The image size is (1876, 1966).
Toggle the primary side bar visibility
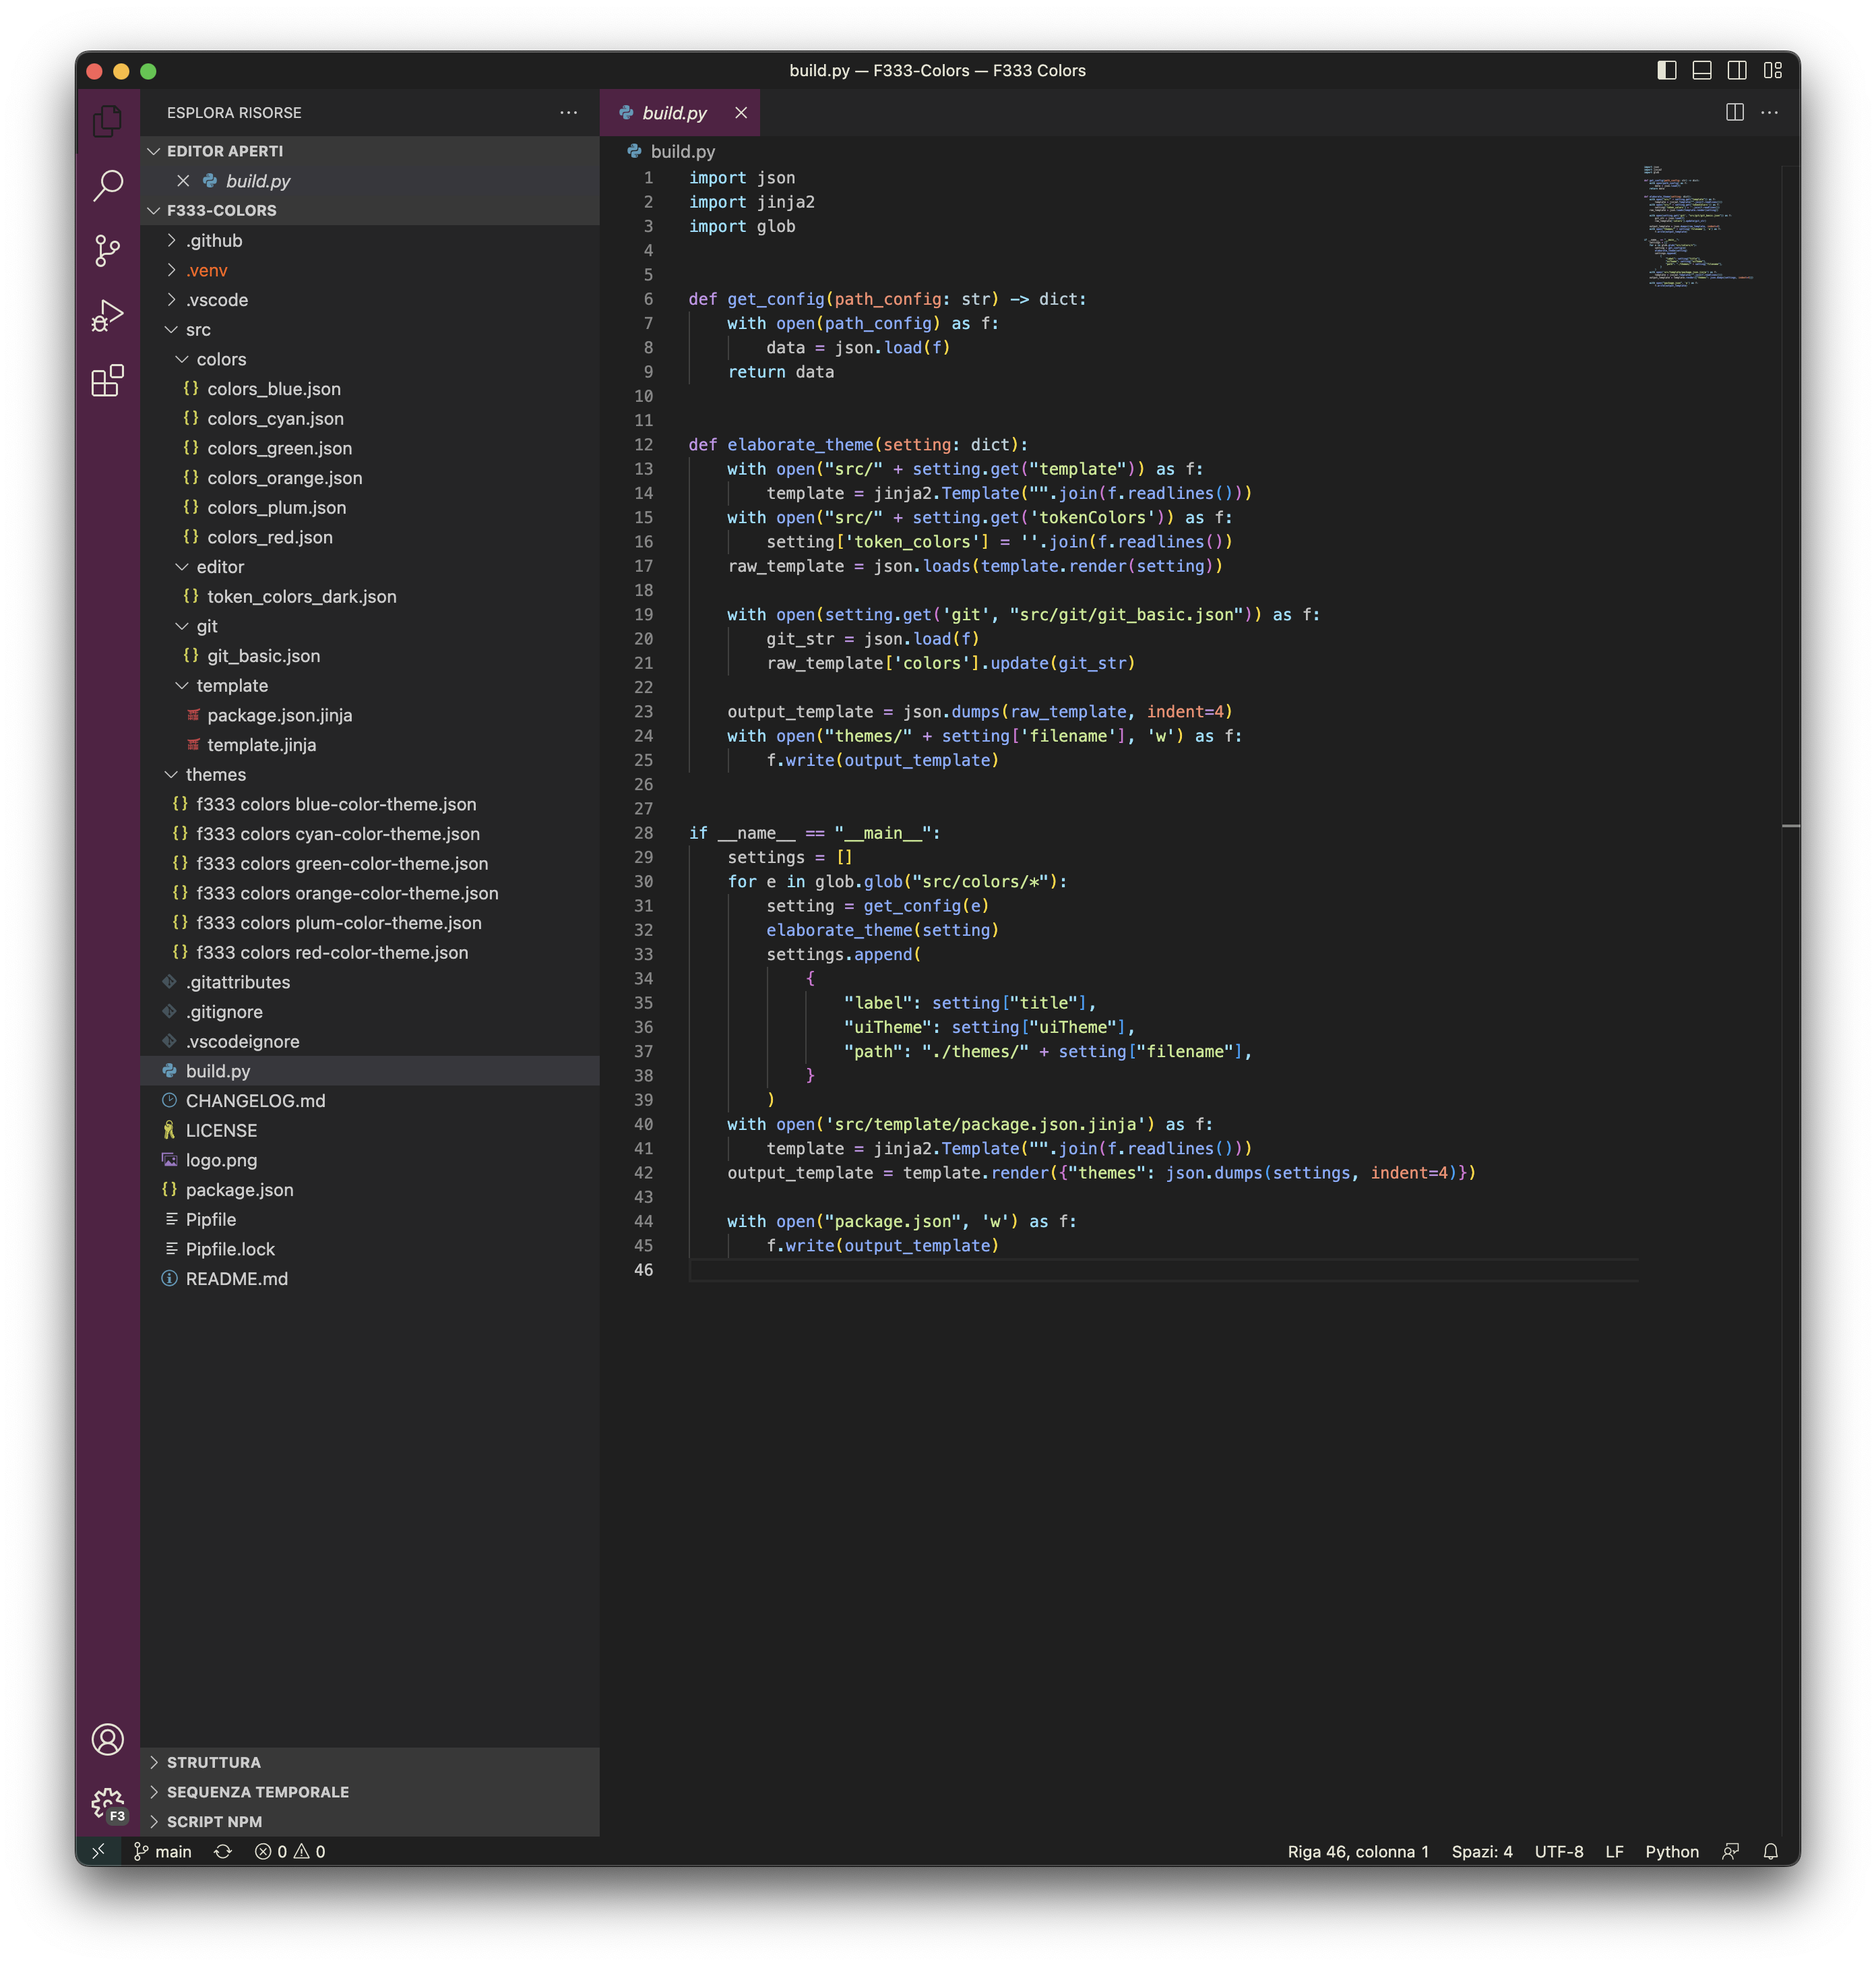[1666, 70]
